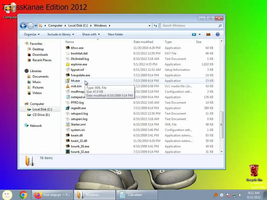Switch to the Calculator taskbar button
Image resolution: width=267 pixels, height=200 pixels.
(137, 195)
